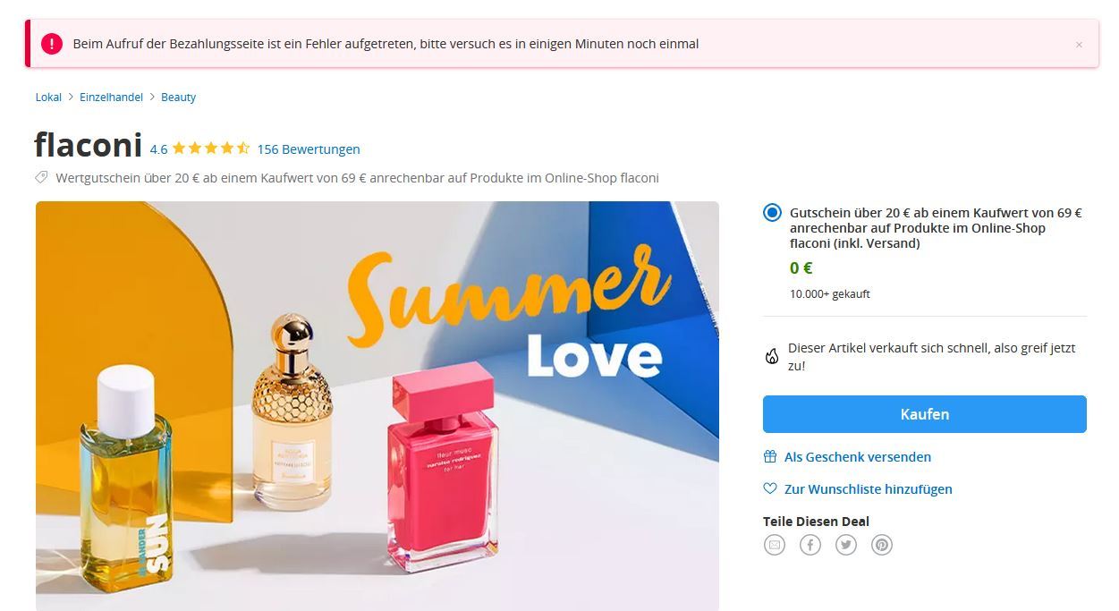Screen dimensions: 1119x611
Task: Go to Einzelhandel breadcrumb category
Action: click(111, 97)
